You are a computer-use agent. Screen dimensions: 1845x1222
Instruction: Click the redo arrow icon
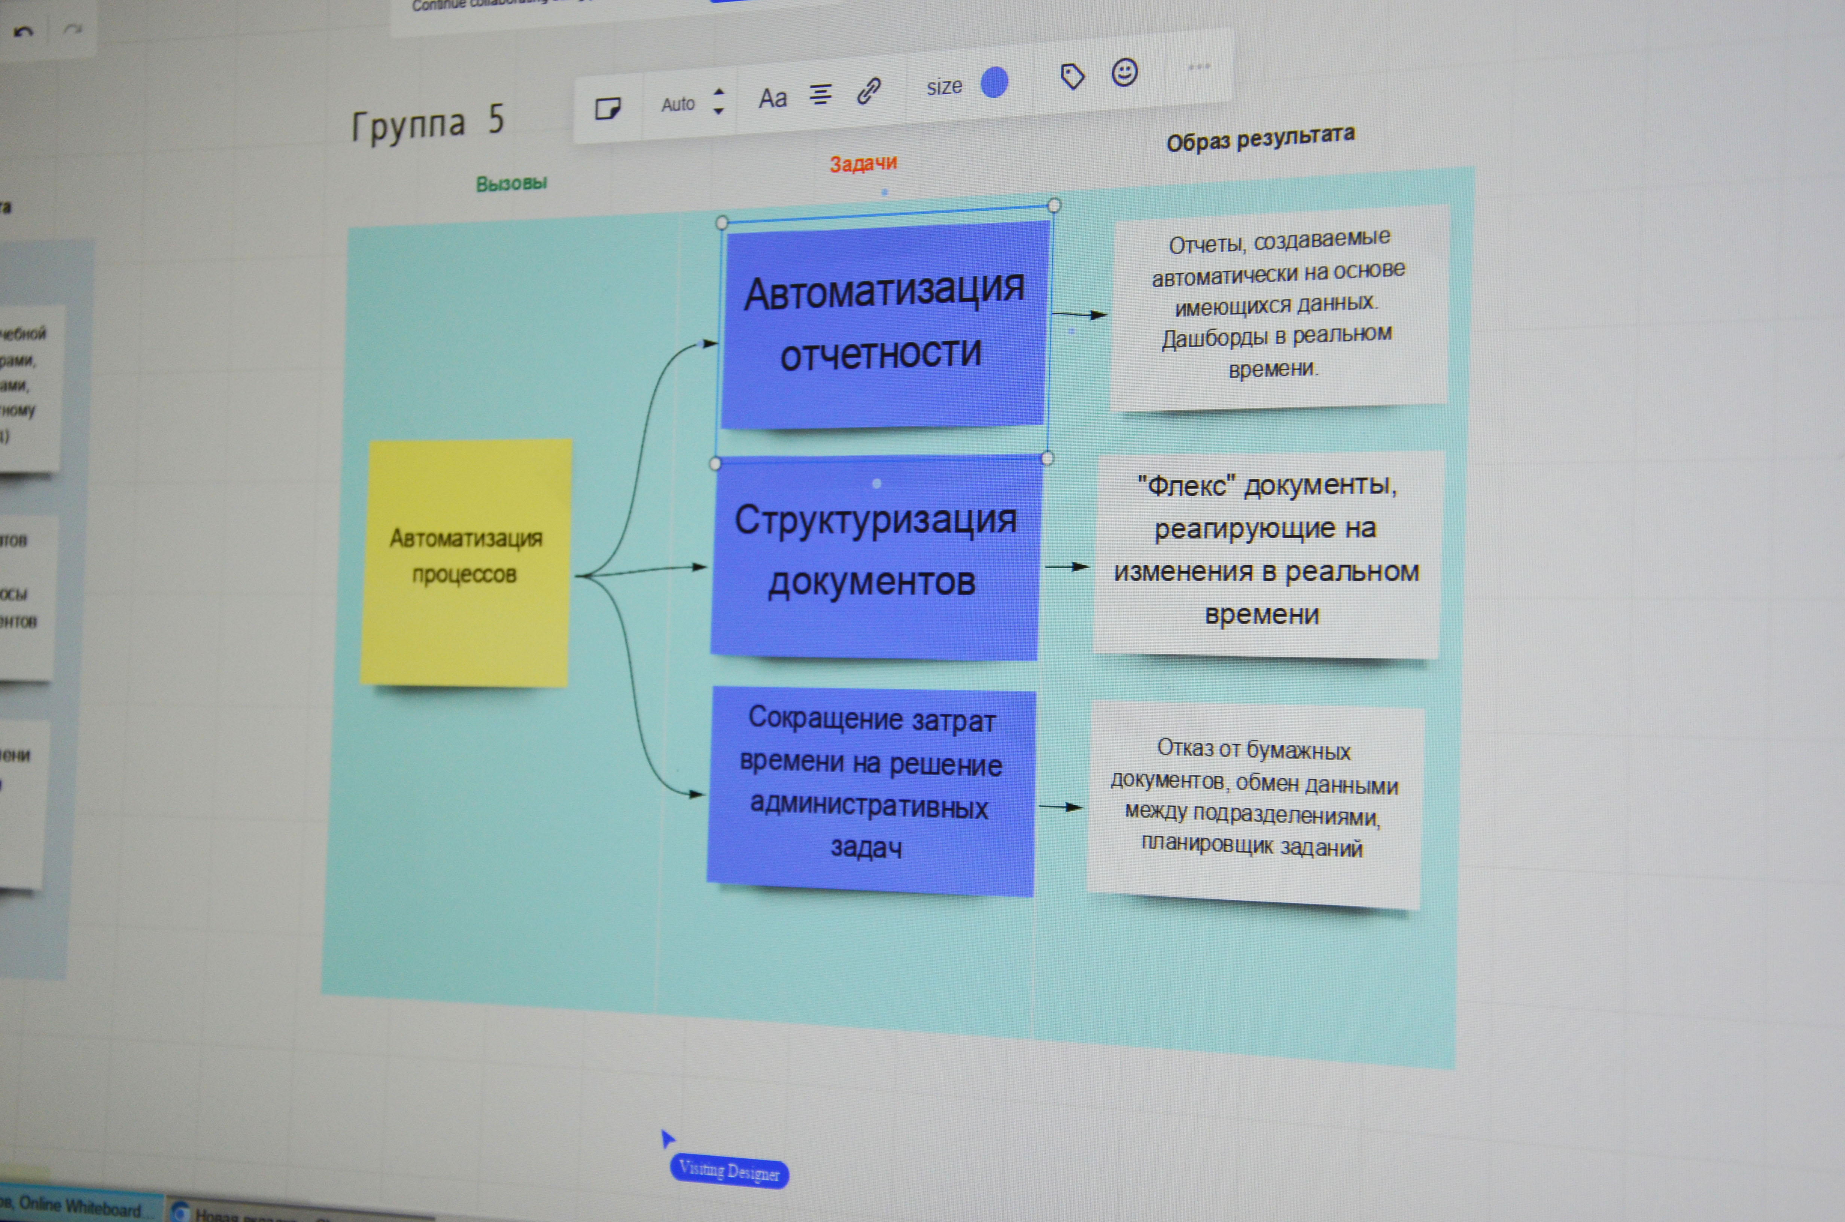pos(73,29)
